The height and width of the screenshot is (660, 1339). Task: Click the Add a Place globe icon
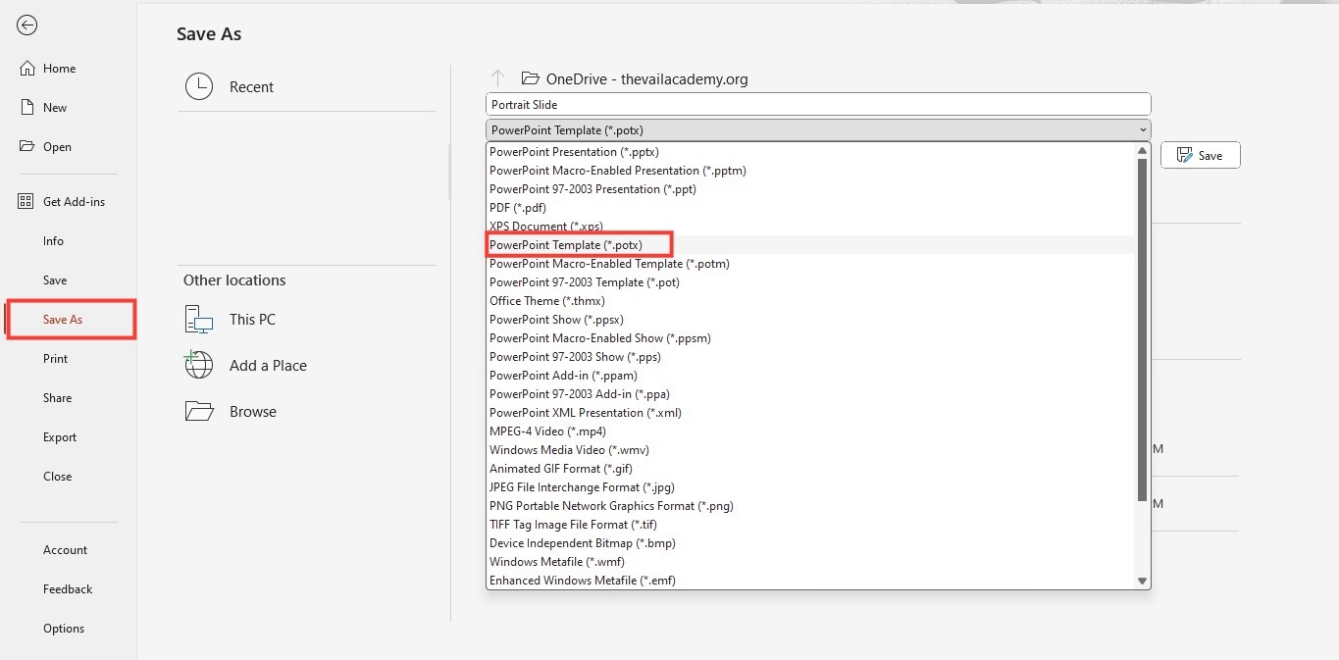[199, 365]
